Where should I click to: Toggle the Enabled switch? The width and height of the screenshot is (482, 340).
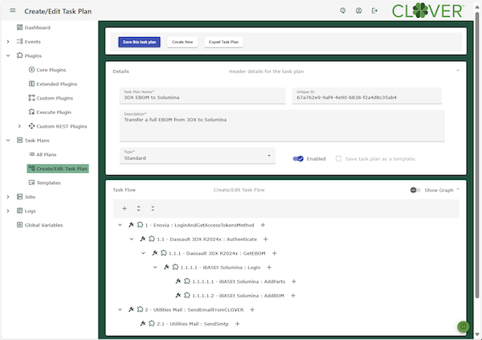coord(298,159)
